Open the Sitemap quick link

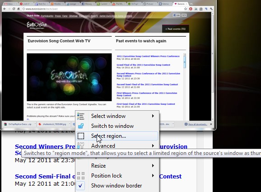(73, 16)
